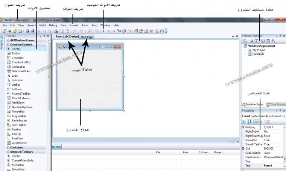Expand the Containers toolbox group
Screen dimensions: 286x171
8,147
